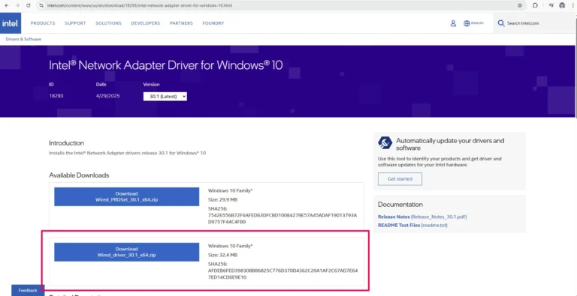
Task: Open README Text Files link
Action: coord(412,225)
